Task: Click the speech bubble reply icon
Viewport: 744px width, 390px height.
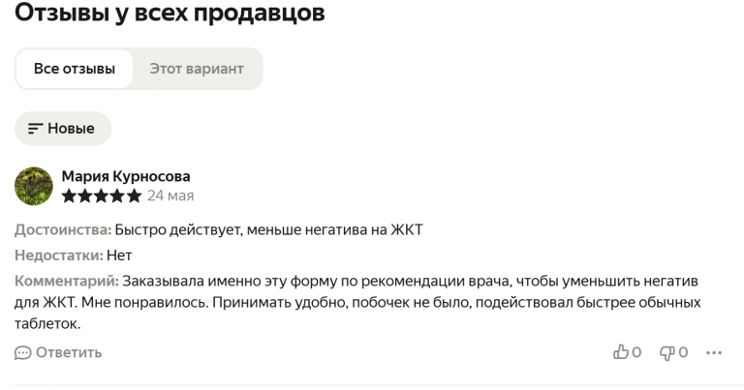Action: point(23,353)
